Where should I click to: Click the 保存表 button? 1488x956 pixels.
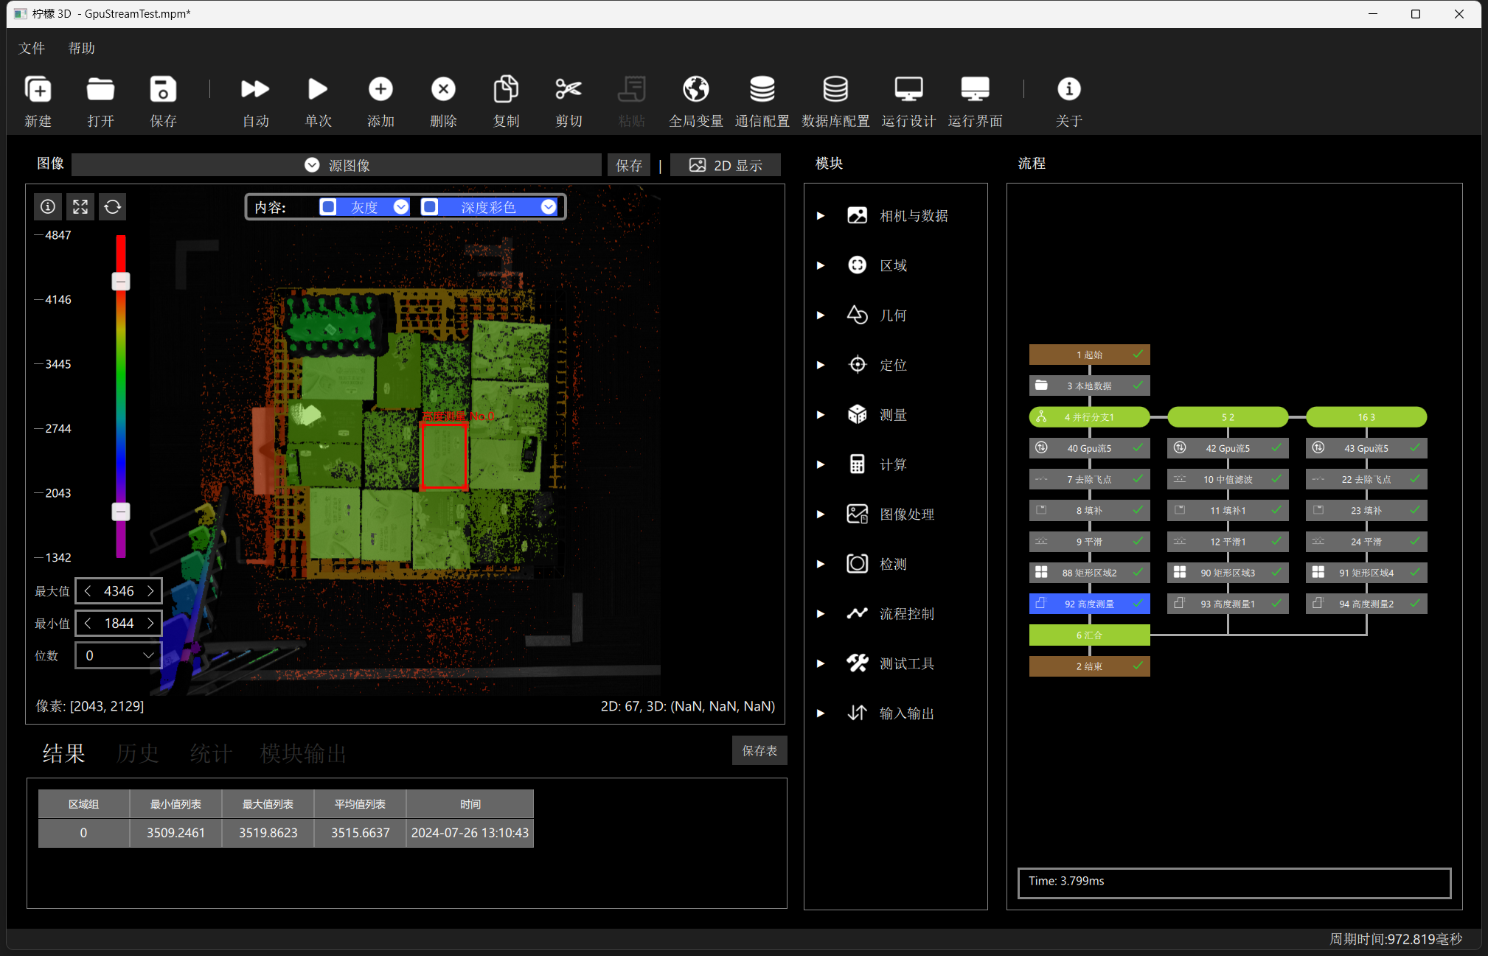point(759,750)
